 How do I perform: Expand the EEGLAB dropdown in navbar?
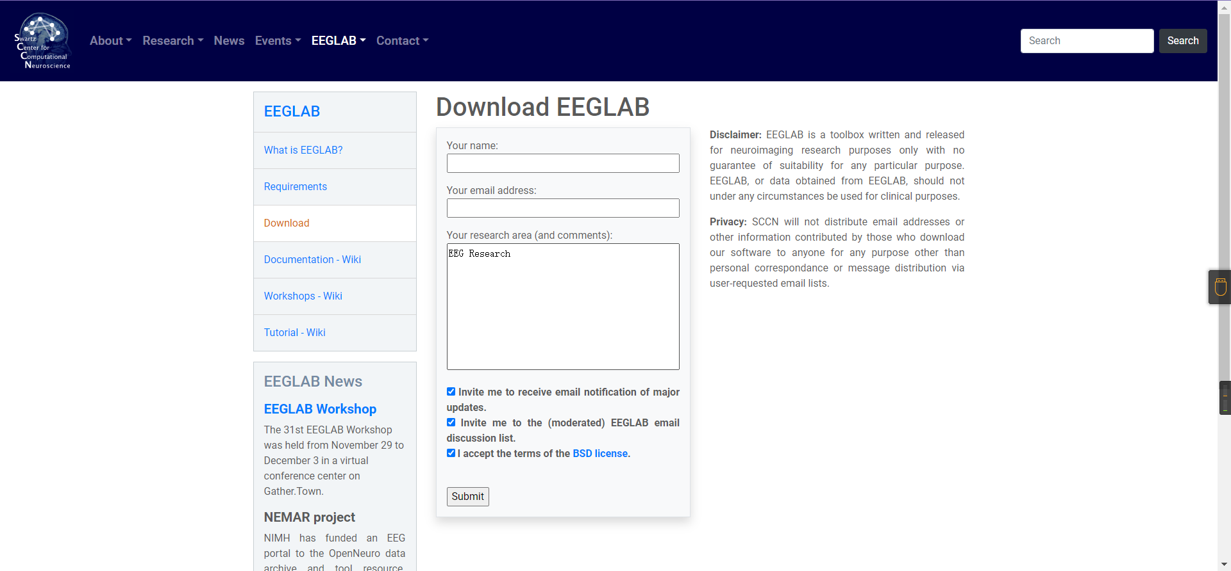click(x=339, y=40)
